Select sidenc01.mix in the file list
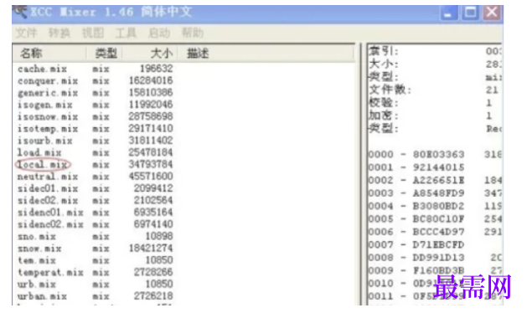The height and width of the screenshot is (313, 527). pyautogui.click(x=50, y=213)
